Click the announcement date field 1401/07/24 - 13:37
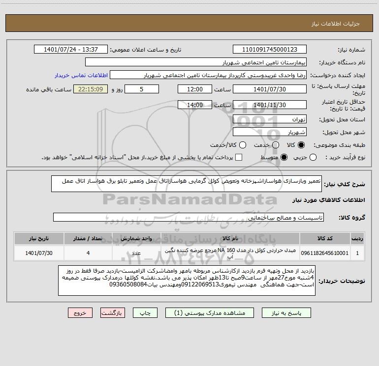The width and height of the screenshot is (379, 366). pyautogui.click(x=71, y=49)
